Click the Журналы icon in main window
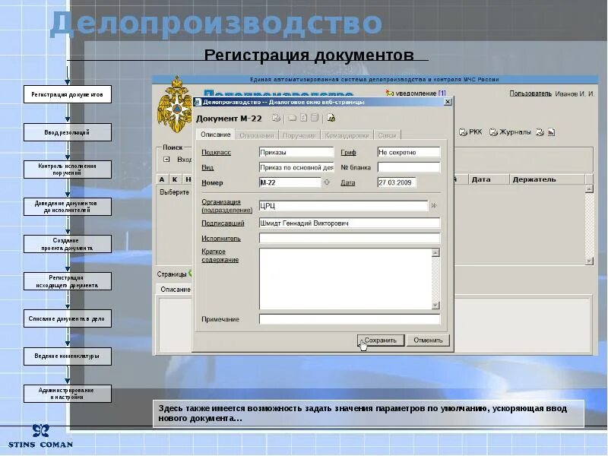This screenshot has height=456, width=608. pos(493,132)
